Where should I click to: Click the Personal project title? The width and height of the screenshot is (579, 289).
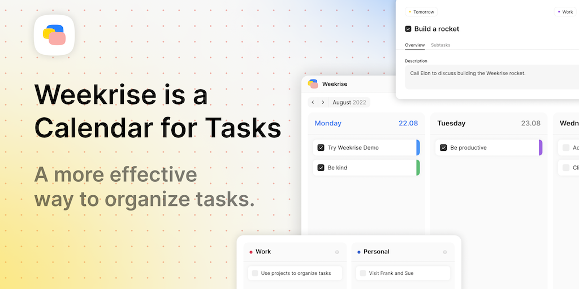pos(376,252)
